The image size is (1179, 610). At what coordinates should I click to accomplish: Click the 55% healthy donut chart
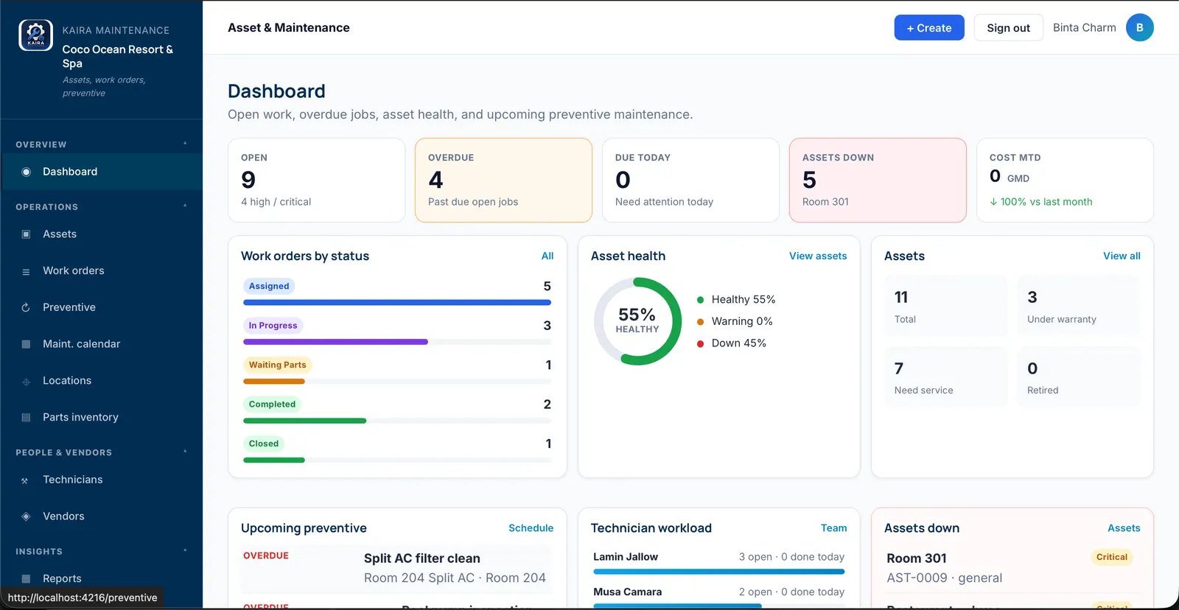[637, 321]
